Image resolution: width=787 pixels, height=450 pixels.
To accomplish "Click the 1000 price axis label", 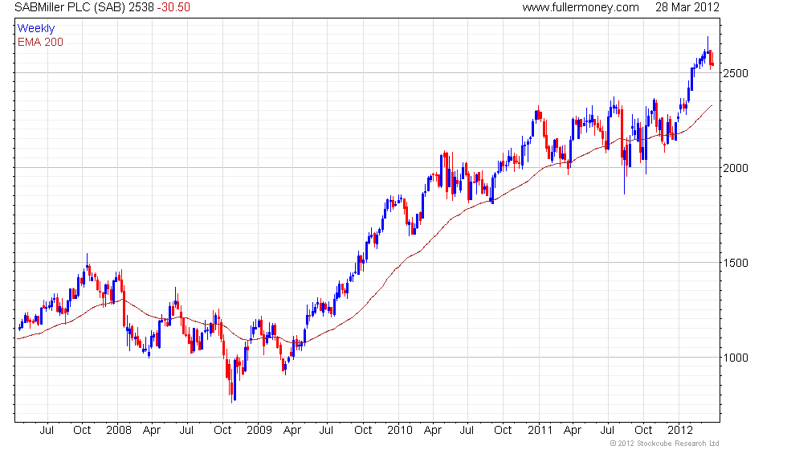I will pos(736,358).
